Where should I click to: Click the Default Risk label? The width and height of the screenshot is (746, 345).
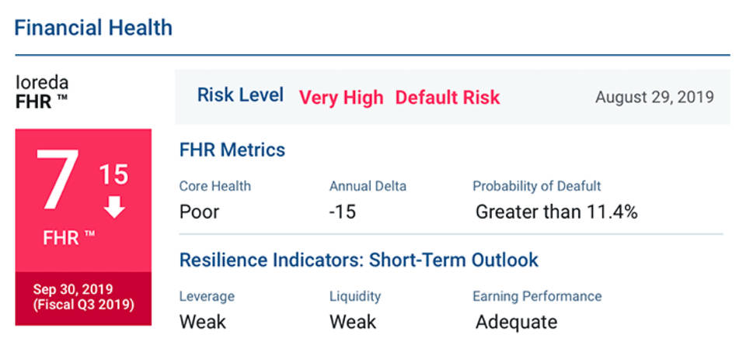(x=448, y=98)
